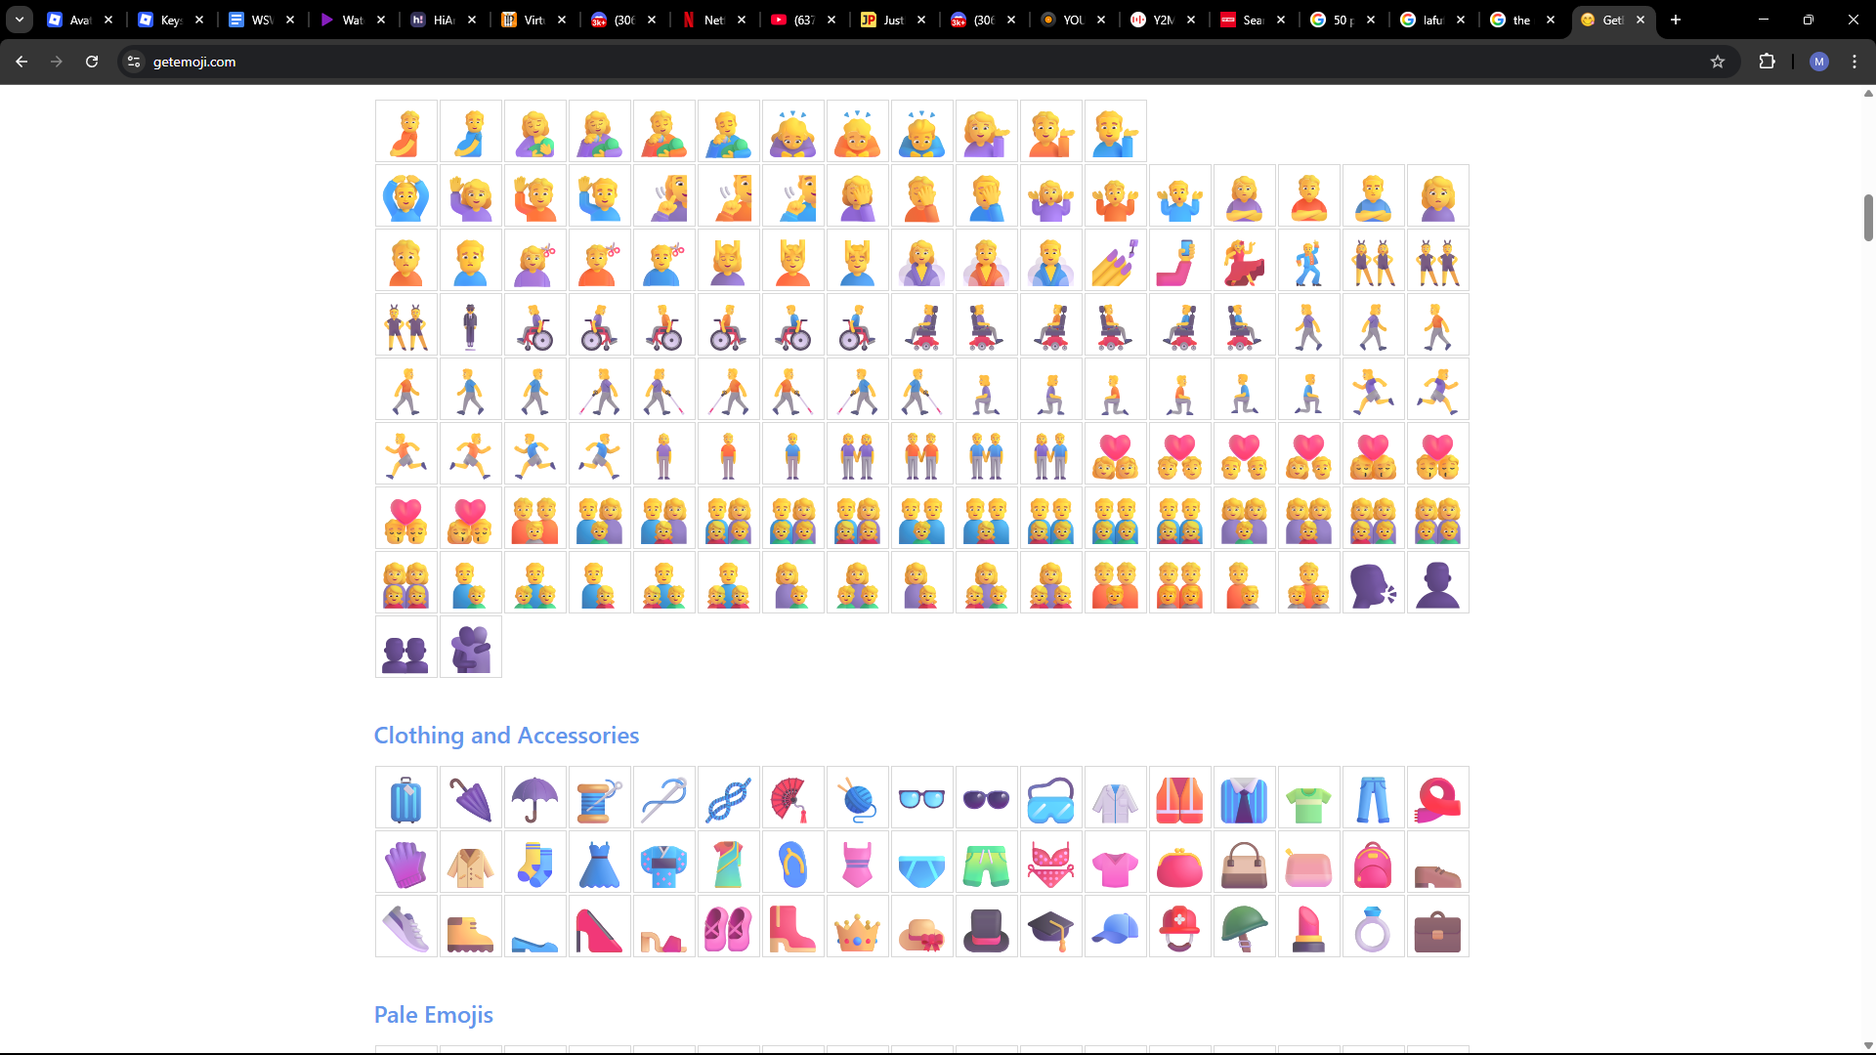Select the black top hat emoji

coord(987,927)
